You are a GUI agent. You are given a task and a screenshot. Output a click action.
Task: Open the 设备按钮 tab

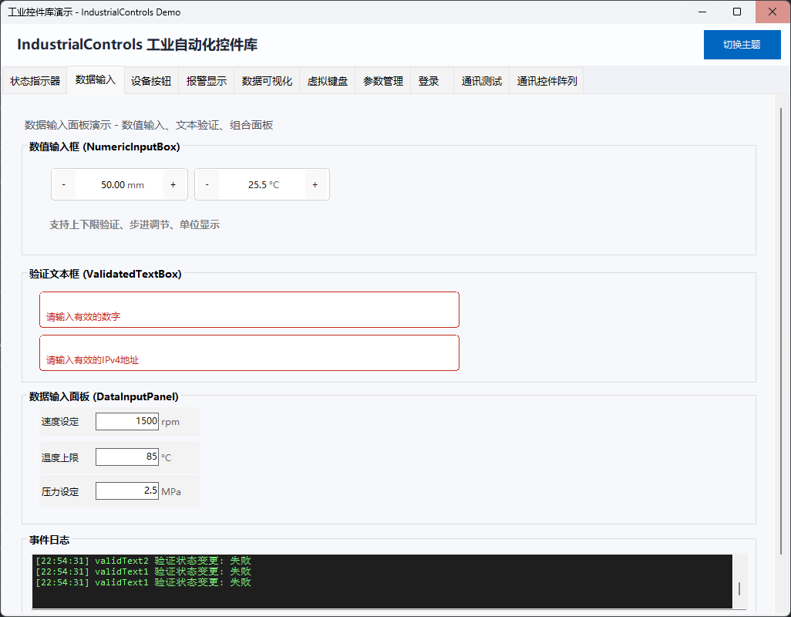pyautogui.click(x=151, y=81)
